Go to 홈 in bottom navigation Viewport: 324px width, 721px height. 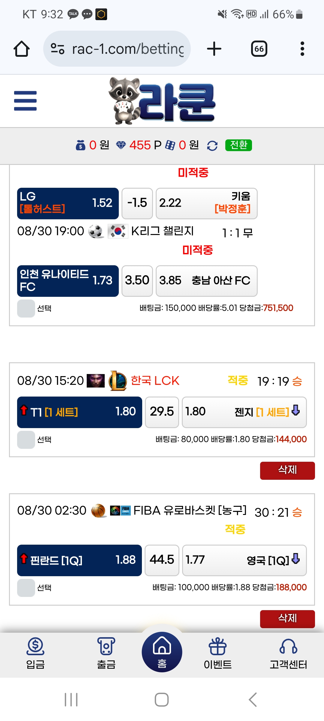coord(162,652)
